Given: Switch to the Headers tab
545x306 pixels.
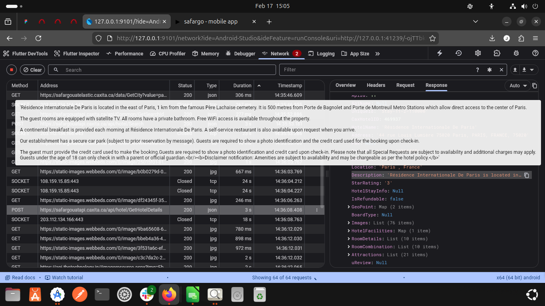Looking at the screenshot, I should 376,85.
